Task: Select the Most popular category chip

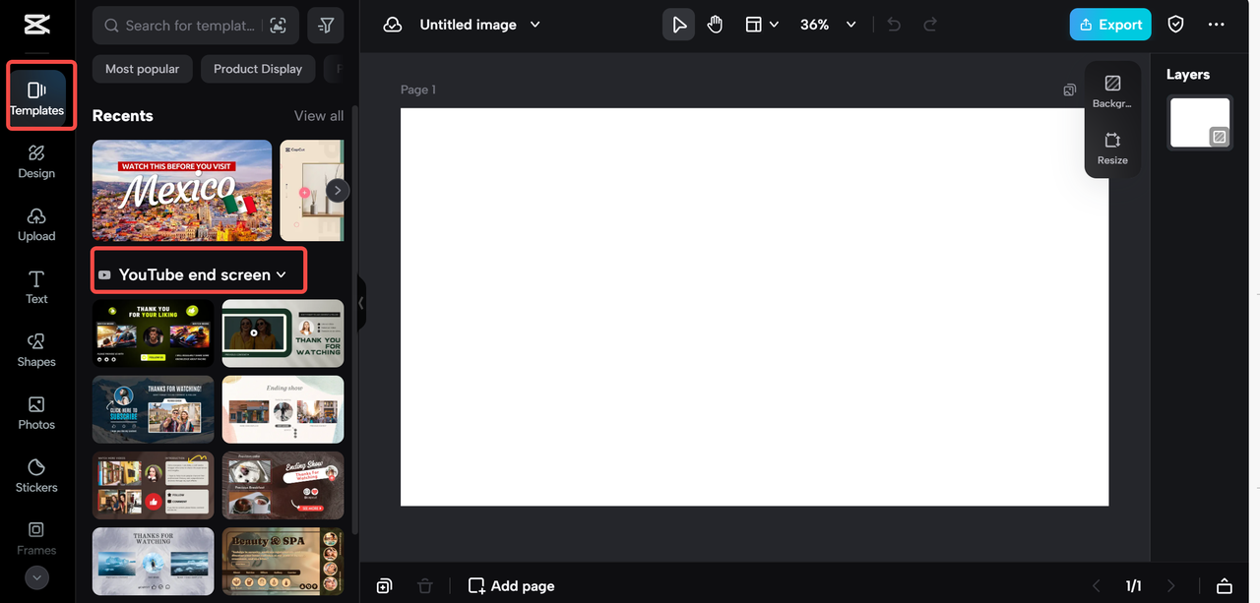Action: pyautogui.click(x=143, y=69)
